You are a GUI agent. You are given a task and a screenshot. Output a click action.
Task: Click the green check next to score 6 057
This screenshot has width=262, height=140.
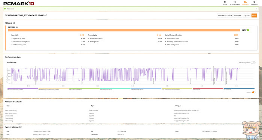248,30
